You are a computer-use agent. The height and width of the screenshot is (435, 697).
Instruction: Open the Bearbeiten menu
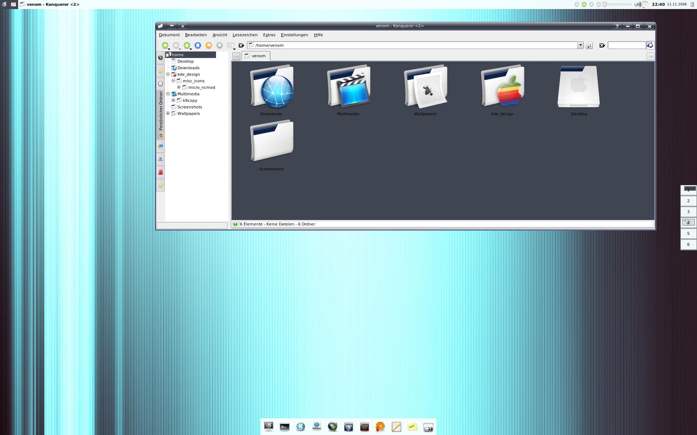[x=196, y=35]
